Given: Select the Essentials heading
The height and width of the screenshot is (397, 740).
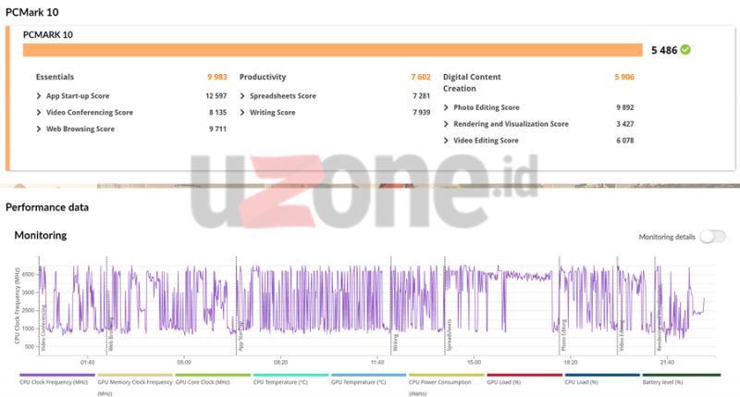Looking at the screenshot, I should coord(55,77).
